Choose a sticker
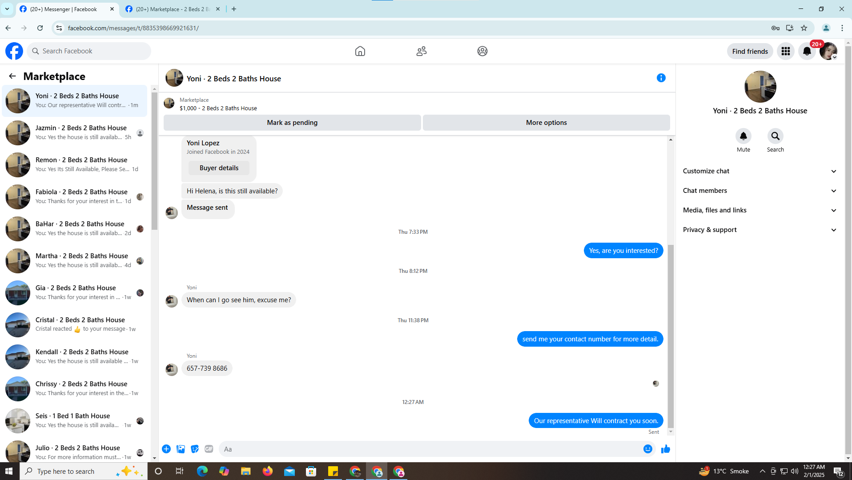Viewport: 852px width, 480px height. [195, 449]
